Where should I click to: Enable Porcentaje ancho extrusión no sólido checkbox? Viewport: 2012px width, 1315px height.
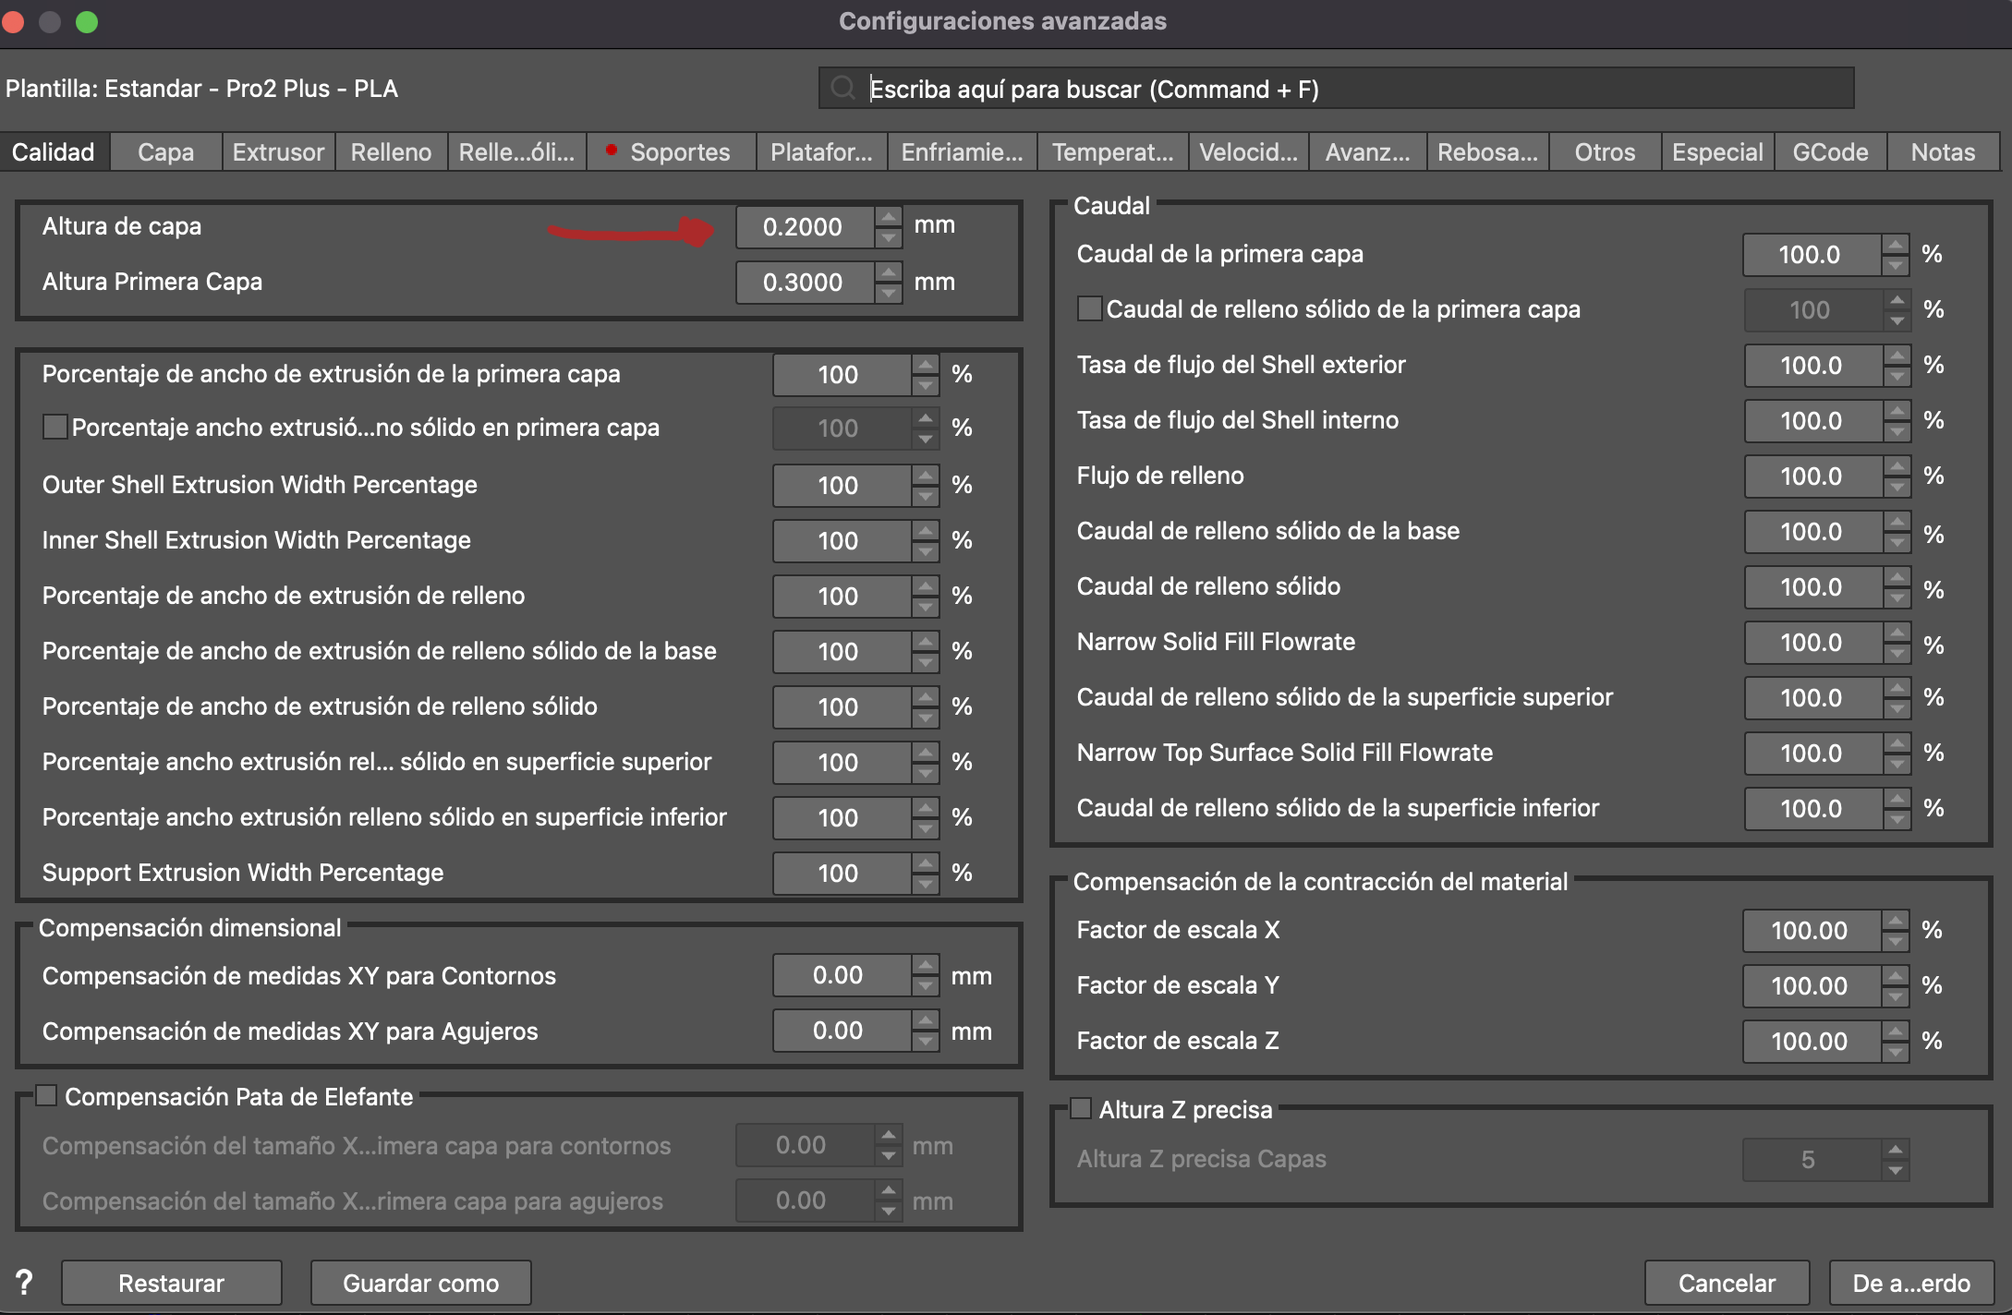[55, 427]
